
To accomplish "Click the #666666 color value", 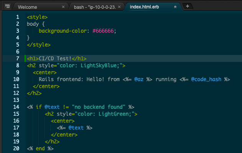I will click(x=103, y=31).
